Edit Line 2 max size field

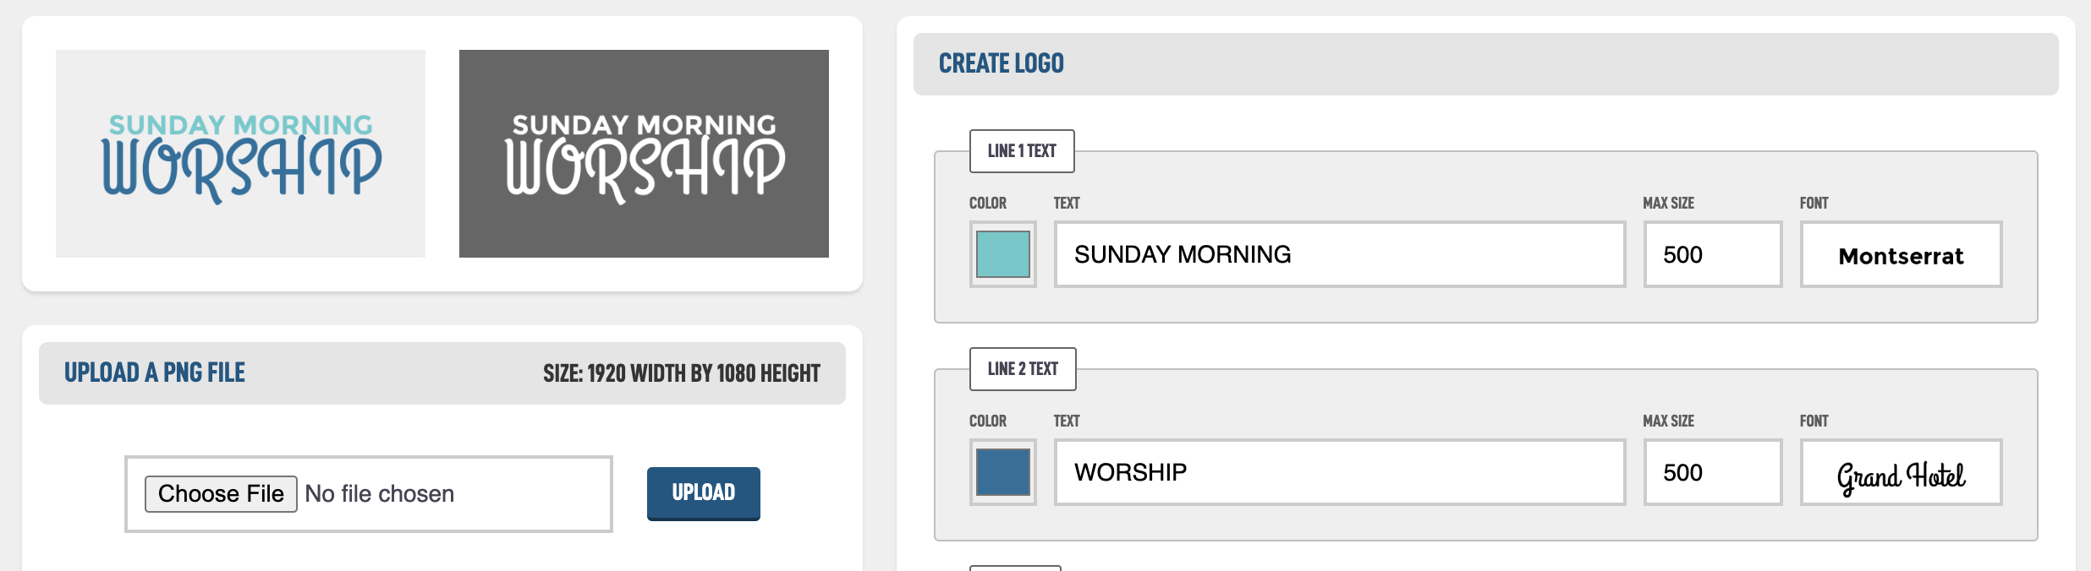click(x=1713, y=472)
